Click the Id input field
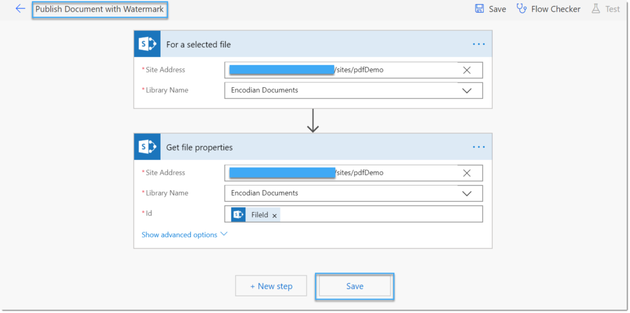The width and height of the screenshot is (630, 313). [354, 214]
